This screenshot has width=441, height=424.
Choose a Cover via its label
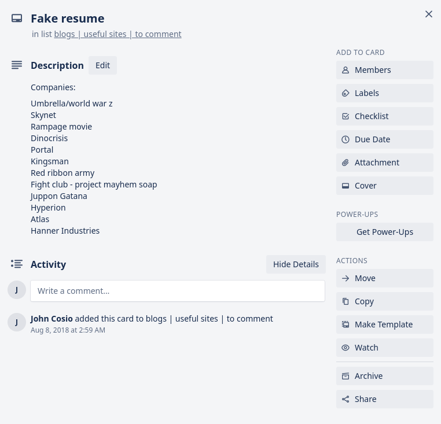coord(366,186)
